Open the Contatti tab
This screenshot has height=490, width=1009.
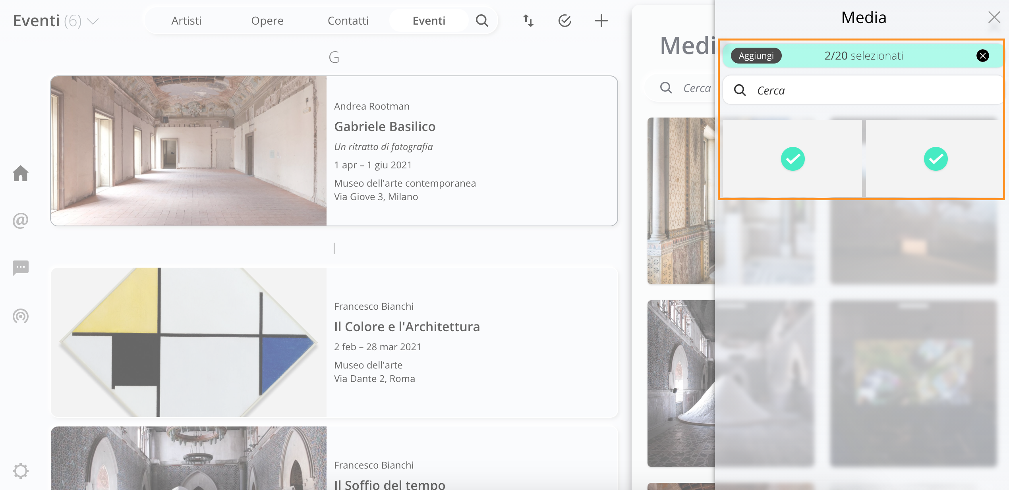coord(348,21)
